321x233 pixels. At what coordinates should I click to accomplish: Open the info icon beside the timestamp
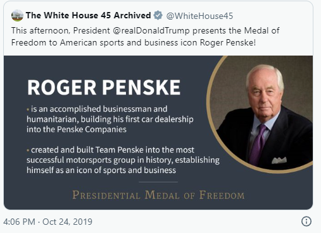coord(306,222)
